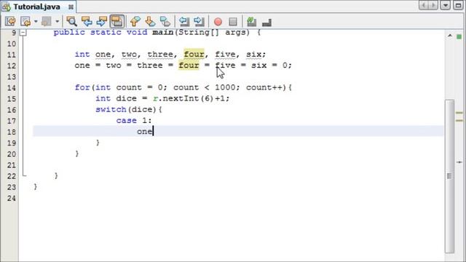Click 'one' on line 18
The image size is (466, 262).
coord(145,131)
